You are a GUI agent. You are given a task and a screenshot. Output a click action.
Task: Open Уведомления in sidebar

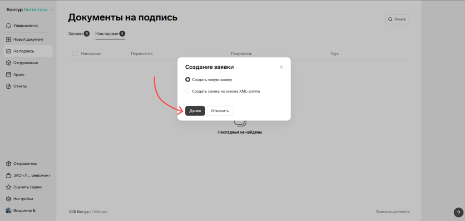click(25, 26)
